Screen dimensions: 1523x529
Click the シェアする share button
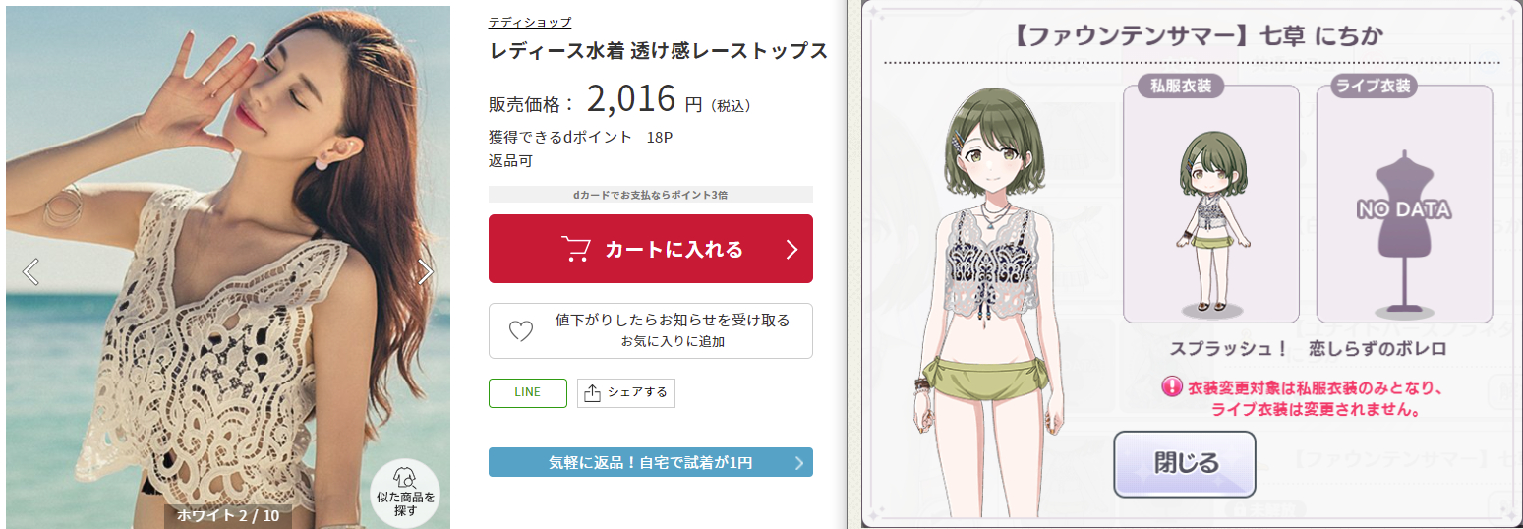(x=626, y=392)
